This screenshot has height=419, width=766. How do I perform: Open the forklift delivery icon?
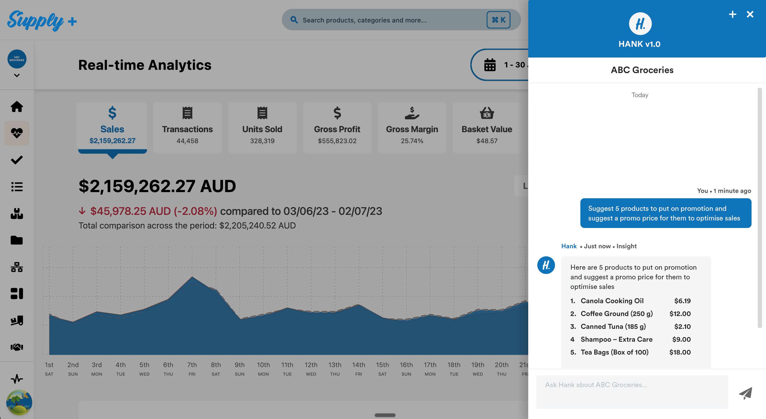click(x=17, y=320)
